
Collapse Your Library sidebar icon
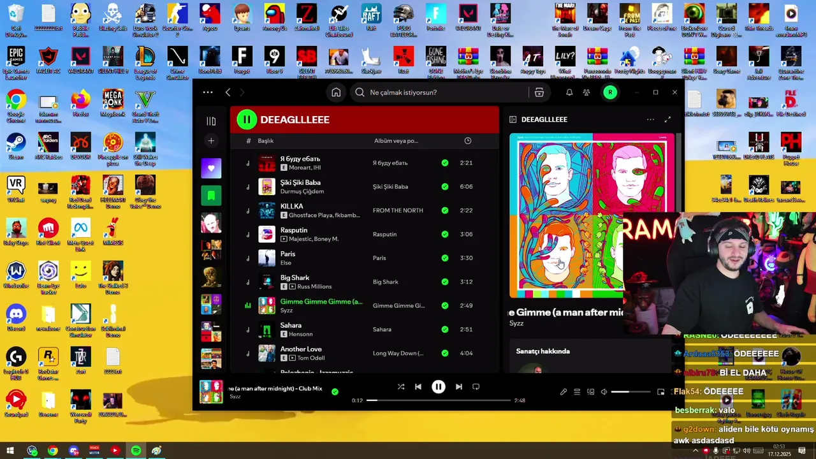point(211,121)
